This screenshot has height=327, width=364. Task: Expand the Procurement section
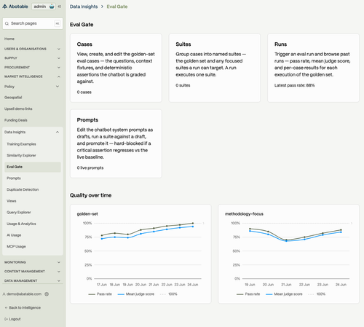33,67
